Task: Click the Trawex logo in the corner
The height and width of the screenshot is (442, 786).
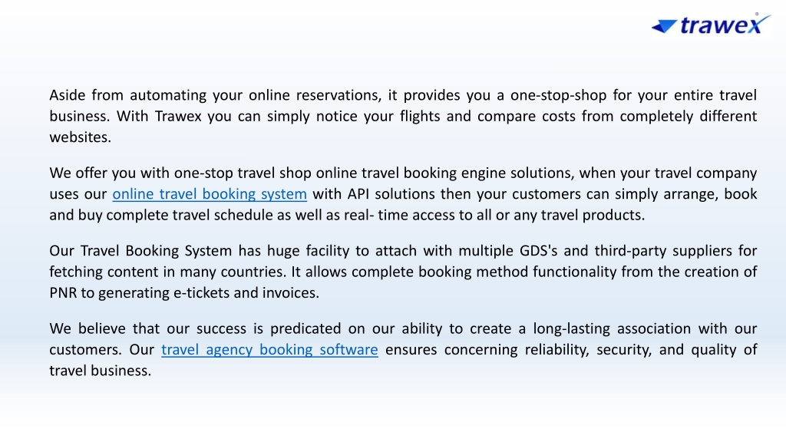Action: click(x=711, y=25)
